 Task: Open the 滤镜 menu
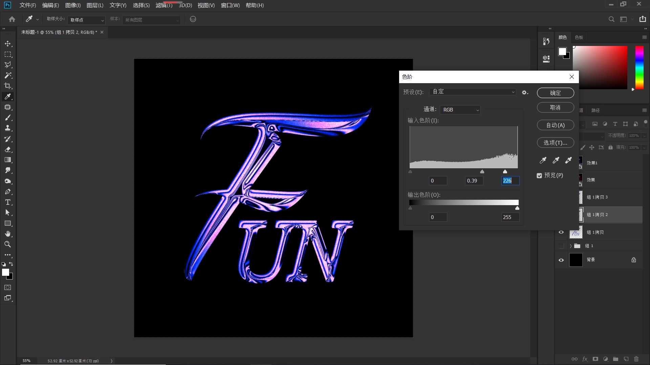(x=164, y=5)
